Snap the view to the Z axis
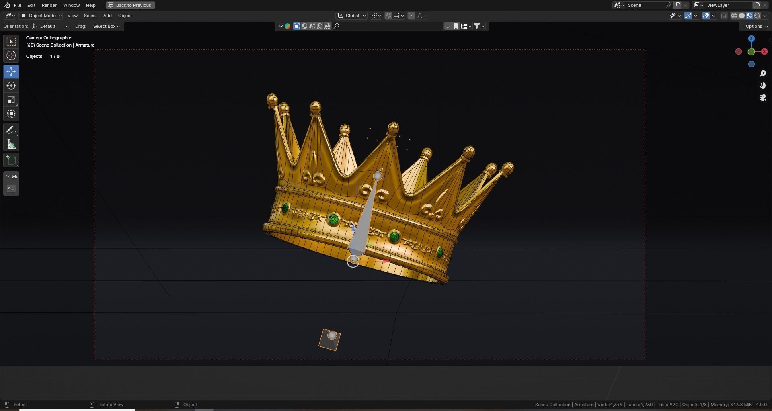772x411 pixels. [751, 39]
